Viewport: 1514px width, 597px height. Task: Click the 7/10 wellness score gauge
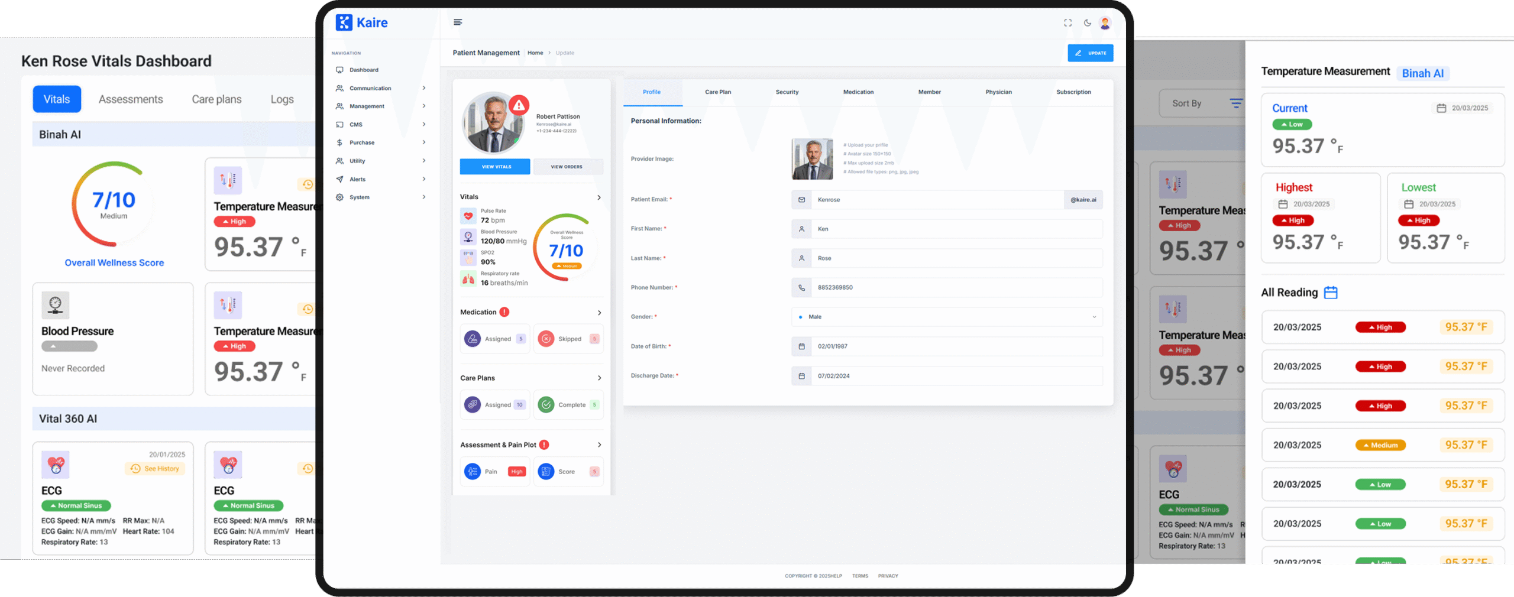pos(113,204)
